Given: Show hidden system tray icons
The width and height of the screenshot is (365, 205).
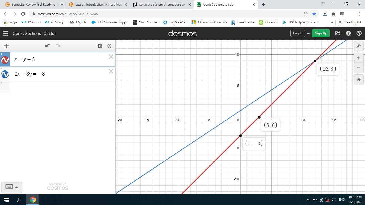Looking at the screenshot, I should (308, 200).
